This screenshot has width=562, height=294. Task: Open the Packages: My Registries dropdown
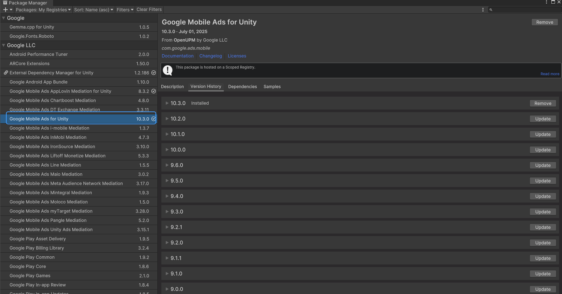click(x=43, y=10)
